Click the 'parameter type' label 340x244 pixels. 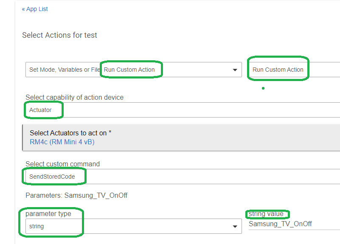[48, 213]
